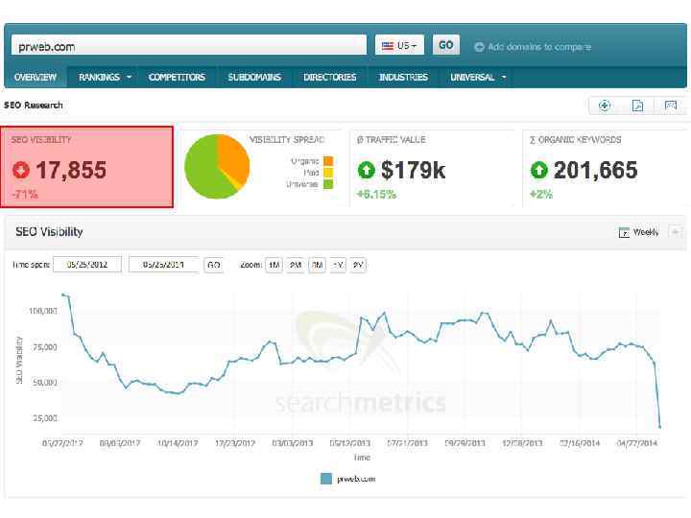Click the calendar icon beside Weekly
The height and width of the screenshot is (518, 691).
click(x=624, y=232)
